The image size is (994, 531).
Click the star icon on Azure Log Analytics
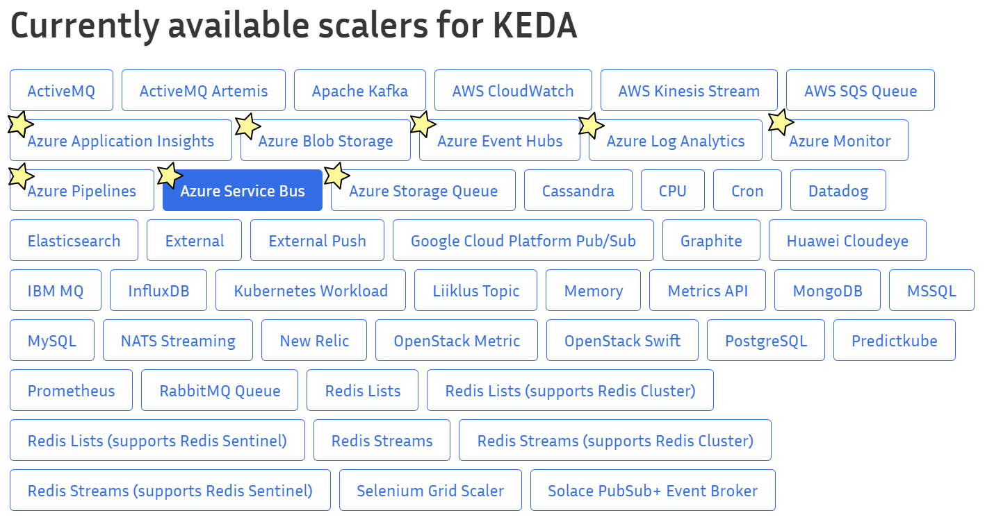(x=590, y=124)
